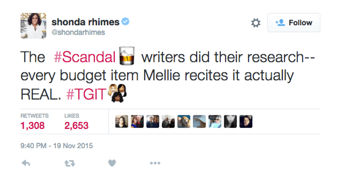The width and height of the screenshot is (340, 180).
Task: Click the two women emoji after #TGIT
Action: (117, 94)
